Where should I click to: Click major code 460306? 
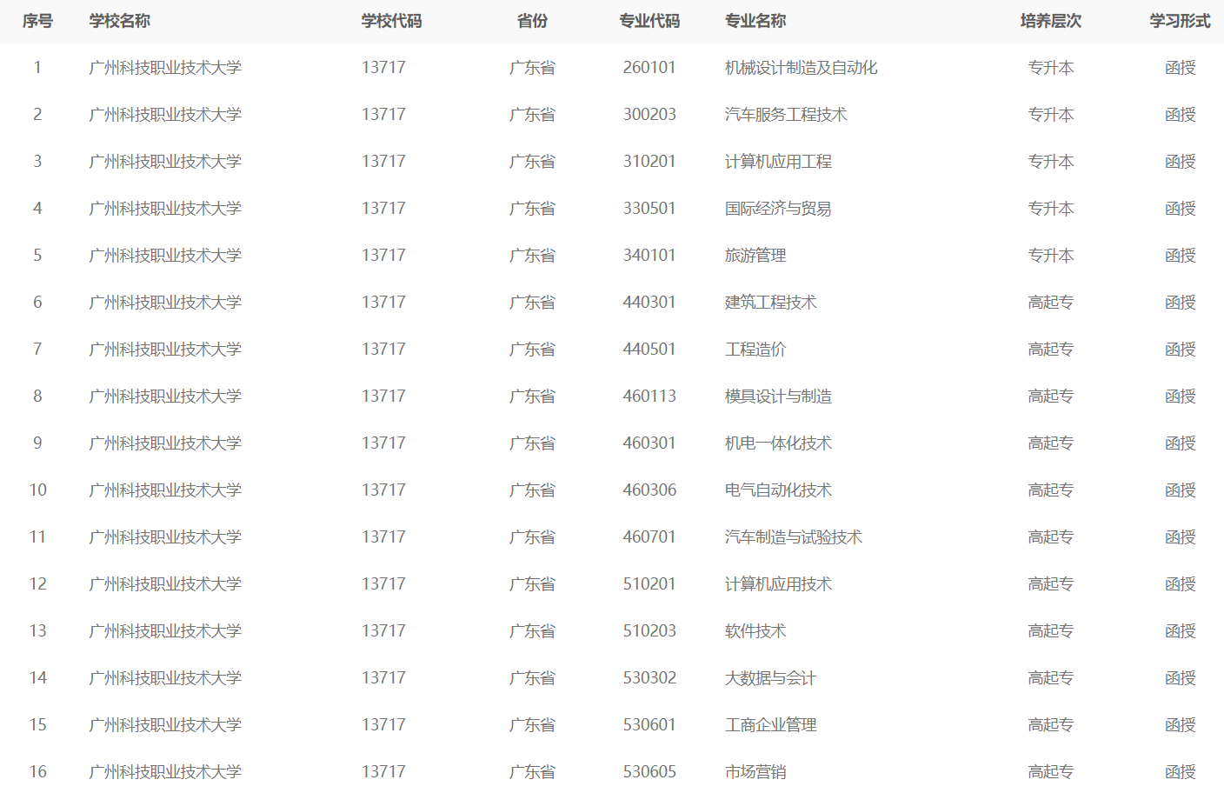click(649, 490)
